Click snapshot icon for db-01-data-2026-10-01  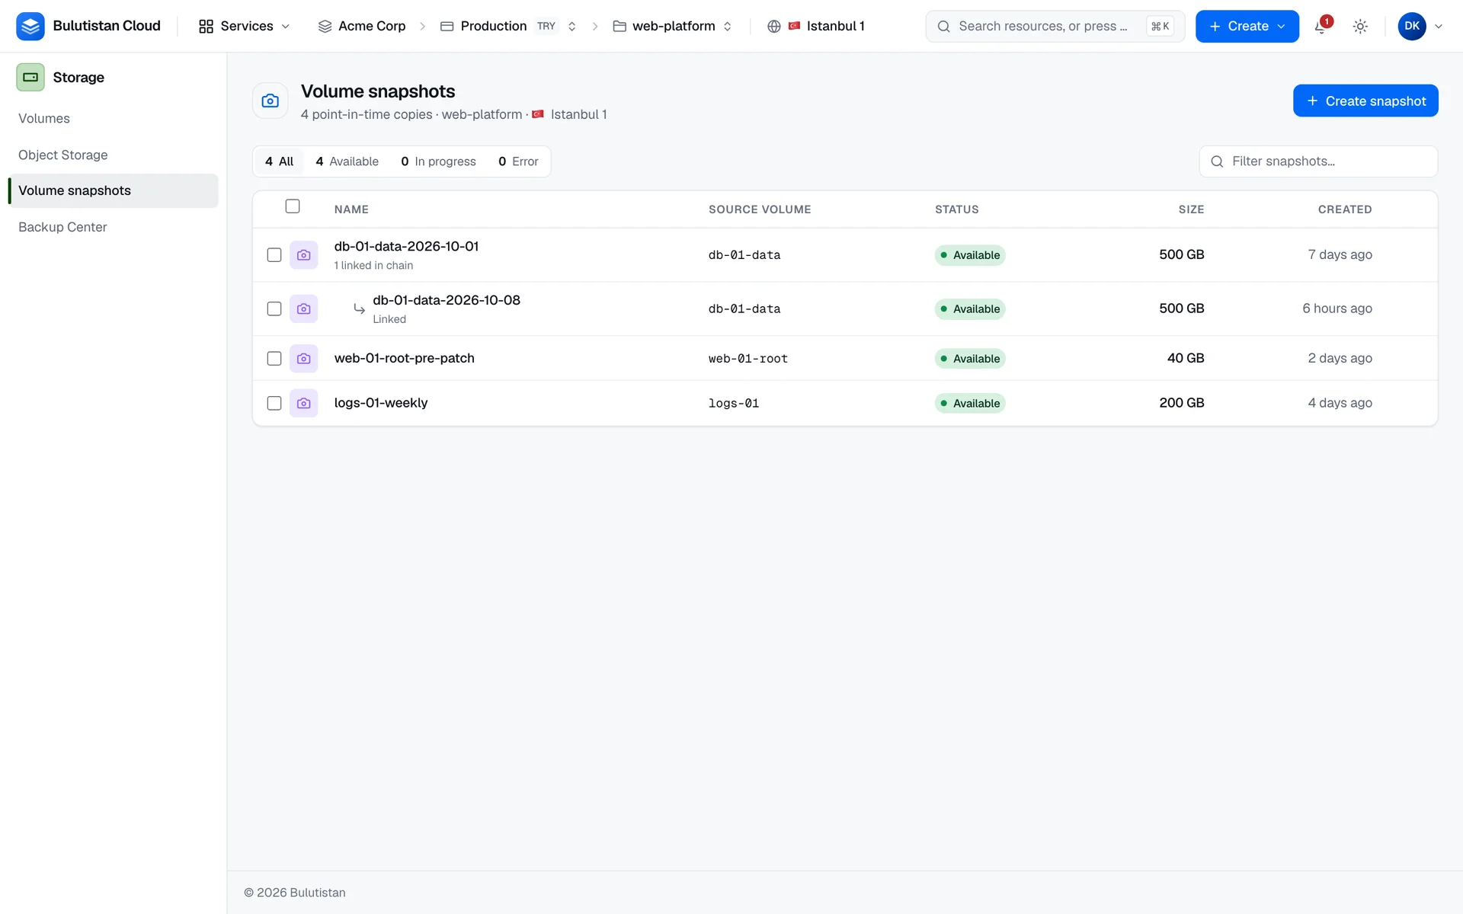pyautogui.click(x=303, y=255)
